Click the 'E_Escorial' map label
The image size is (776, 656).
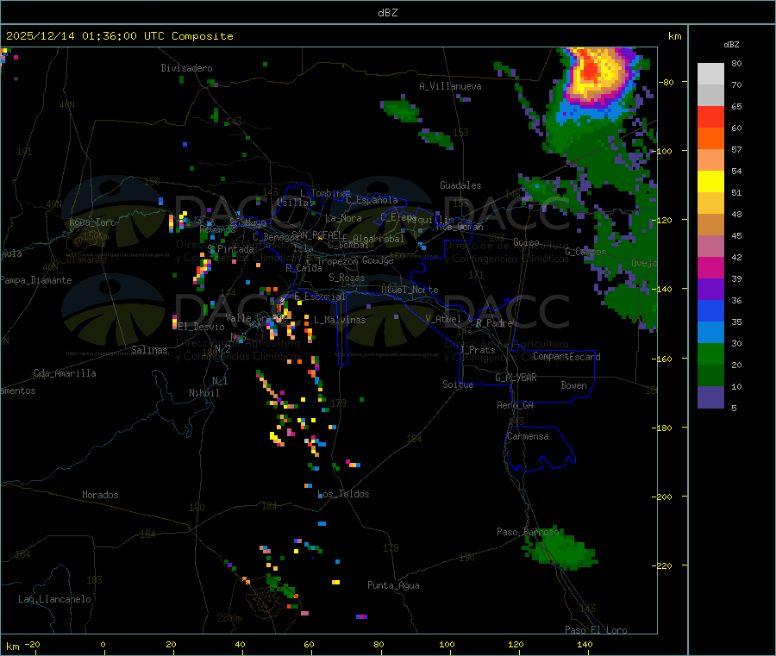click(x=320, y=297)
